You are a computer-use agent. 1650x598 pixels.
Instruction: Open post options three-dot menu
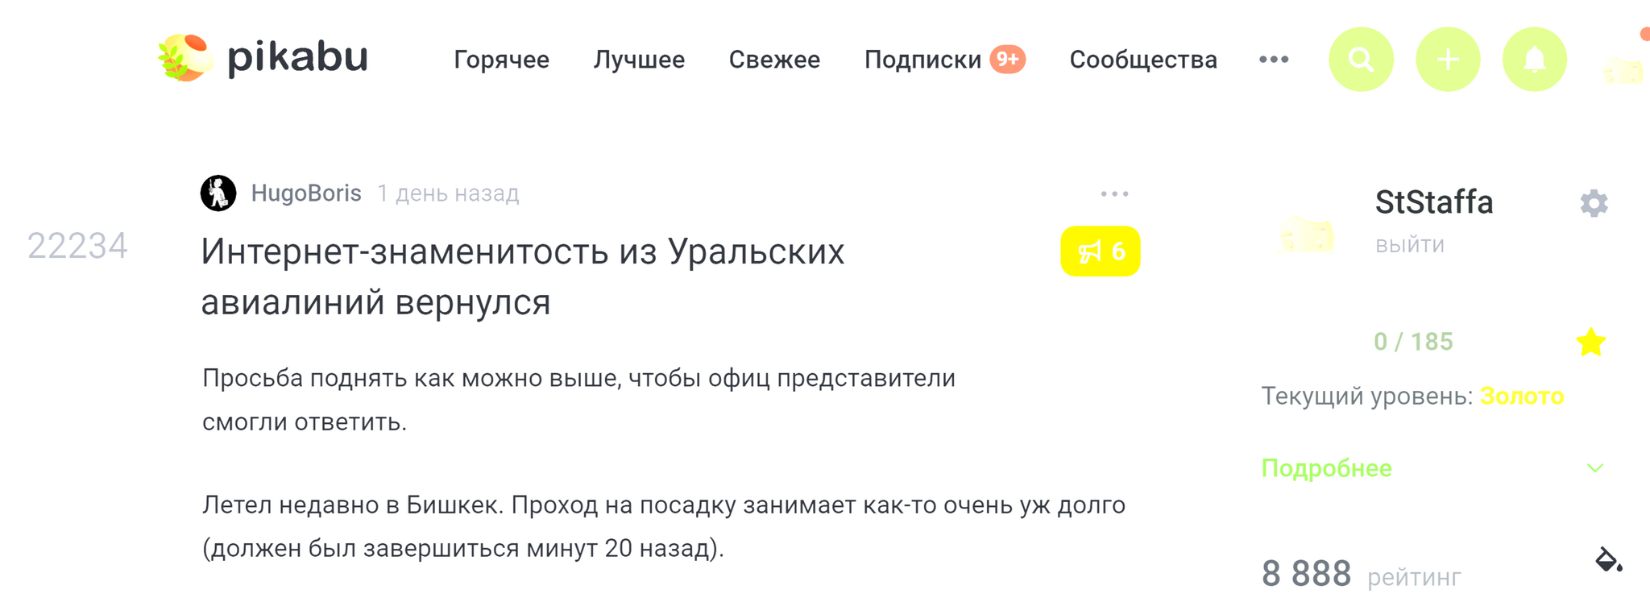click(1114, 194)
